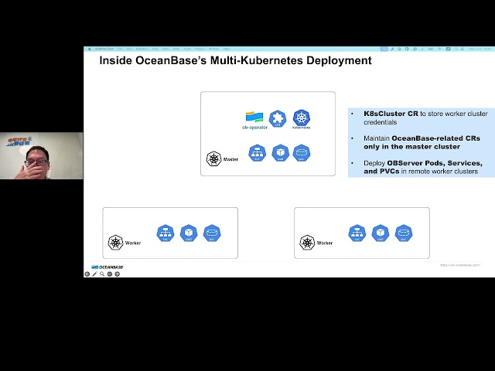This screenshot has width=495, height=371.
Task: Click the OceanBase logo in slide footer
Action: click(108, 267)
